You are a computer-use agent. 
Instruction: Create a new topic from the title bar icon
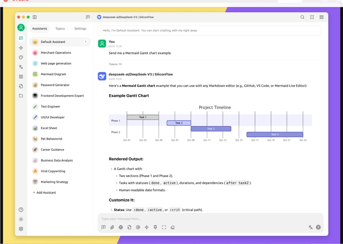[88, 17]
